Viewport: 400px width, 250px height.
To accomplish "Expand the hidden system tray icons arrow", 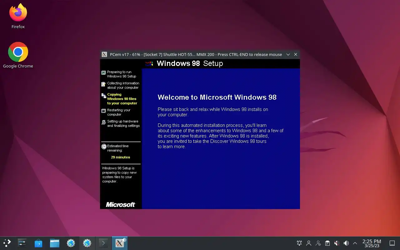I will (x=355, y=243).
